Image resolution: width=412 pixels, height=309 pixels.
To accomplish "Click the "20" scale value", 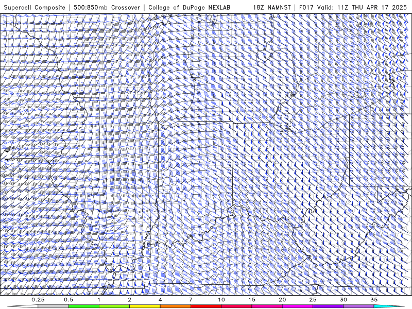I will pyautogui.click(x=282, y=300).
